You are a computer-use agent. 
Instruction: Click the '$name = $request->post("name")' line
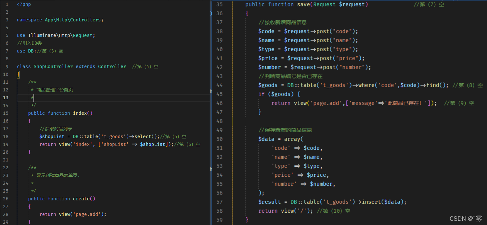pyautogui.click(x=308, y=41)
